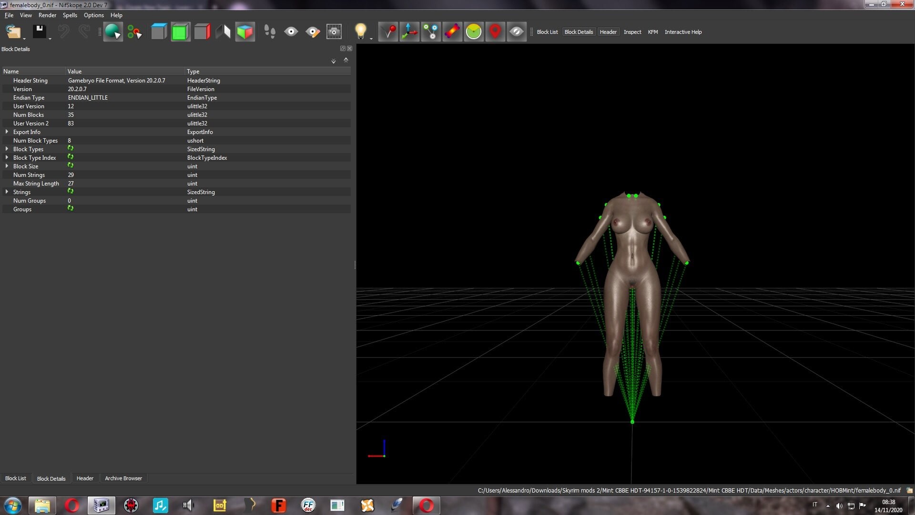915x515 pixels.
Task: Select the green sphere object selection tool
Action: tap(113, 32)
